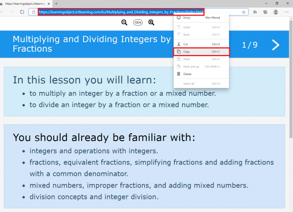Select the learningobject.ictlearning tab

coord(25,3)
